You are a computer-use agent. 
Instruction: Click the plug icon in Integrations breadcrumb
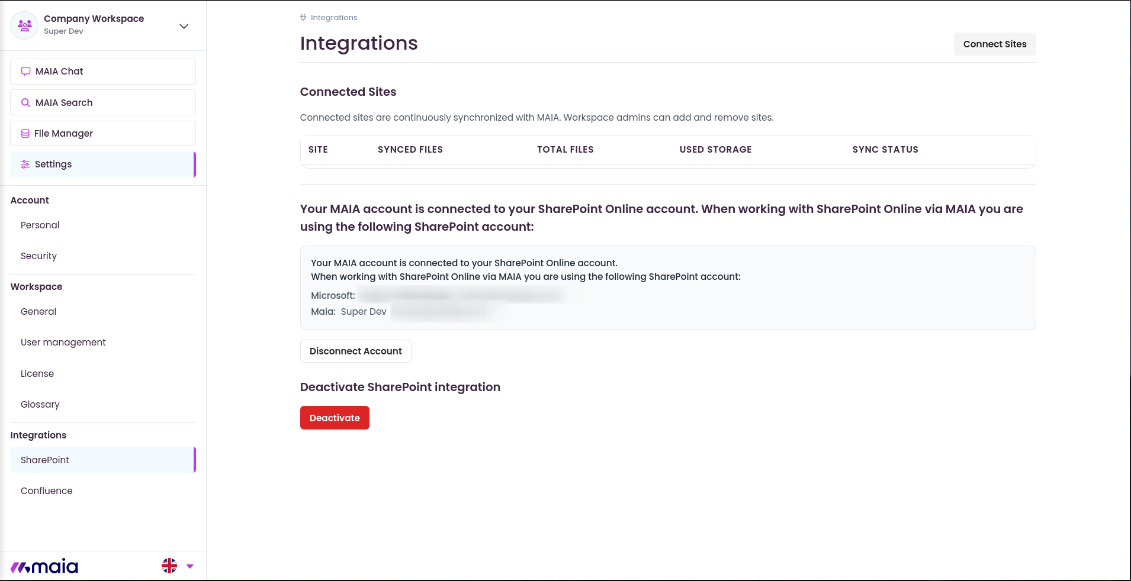(303, 17)
